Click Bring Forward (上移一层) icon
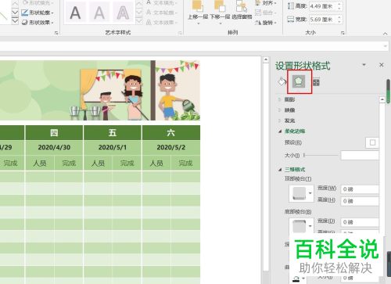The height and width of the screenshot is (284, 391). click(x=198, y=6)
